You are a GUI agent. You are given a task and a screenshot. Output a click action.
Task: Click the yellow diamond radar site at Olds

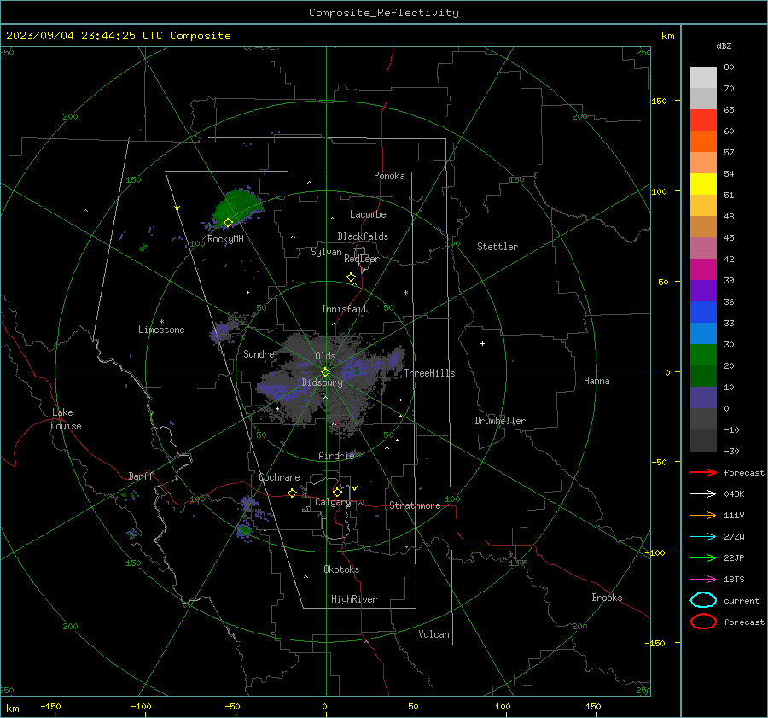pos(325,371)
